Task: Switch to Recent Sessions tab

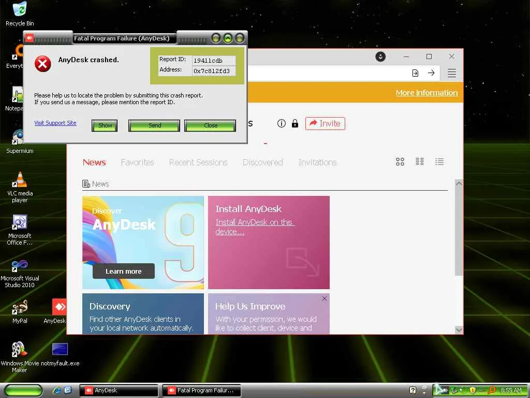Action: pos(198,162)
